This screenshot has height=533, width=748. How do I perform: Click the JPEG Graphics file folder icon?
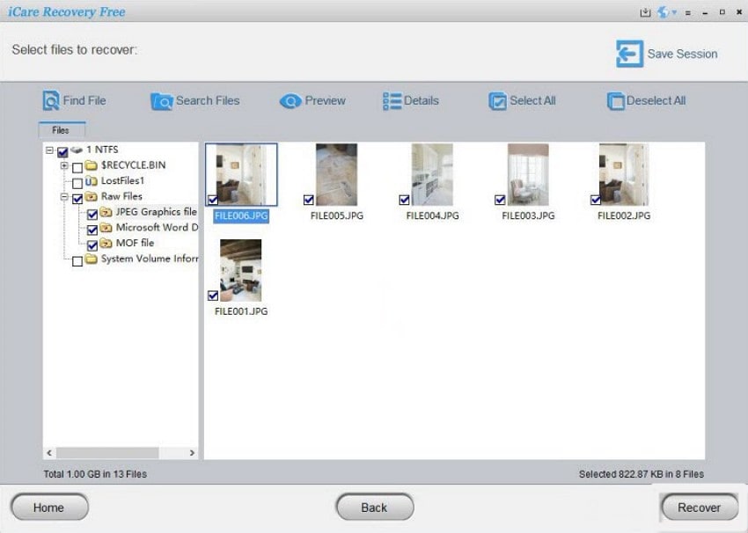[106, 212]
